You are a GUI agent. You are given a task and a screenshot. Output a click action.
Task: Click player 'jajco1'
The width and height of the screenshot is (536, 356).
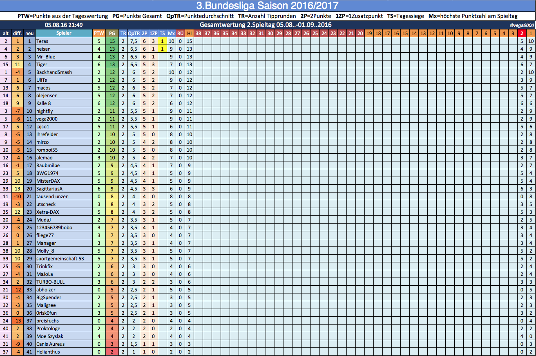[x=63, y=127]
